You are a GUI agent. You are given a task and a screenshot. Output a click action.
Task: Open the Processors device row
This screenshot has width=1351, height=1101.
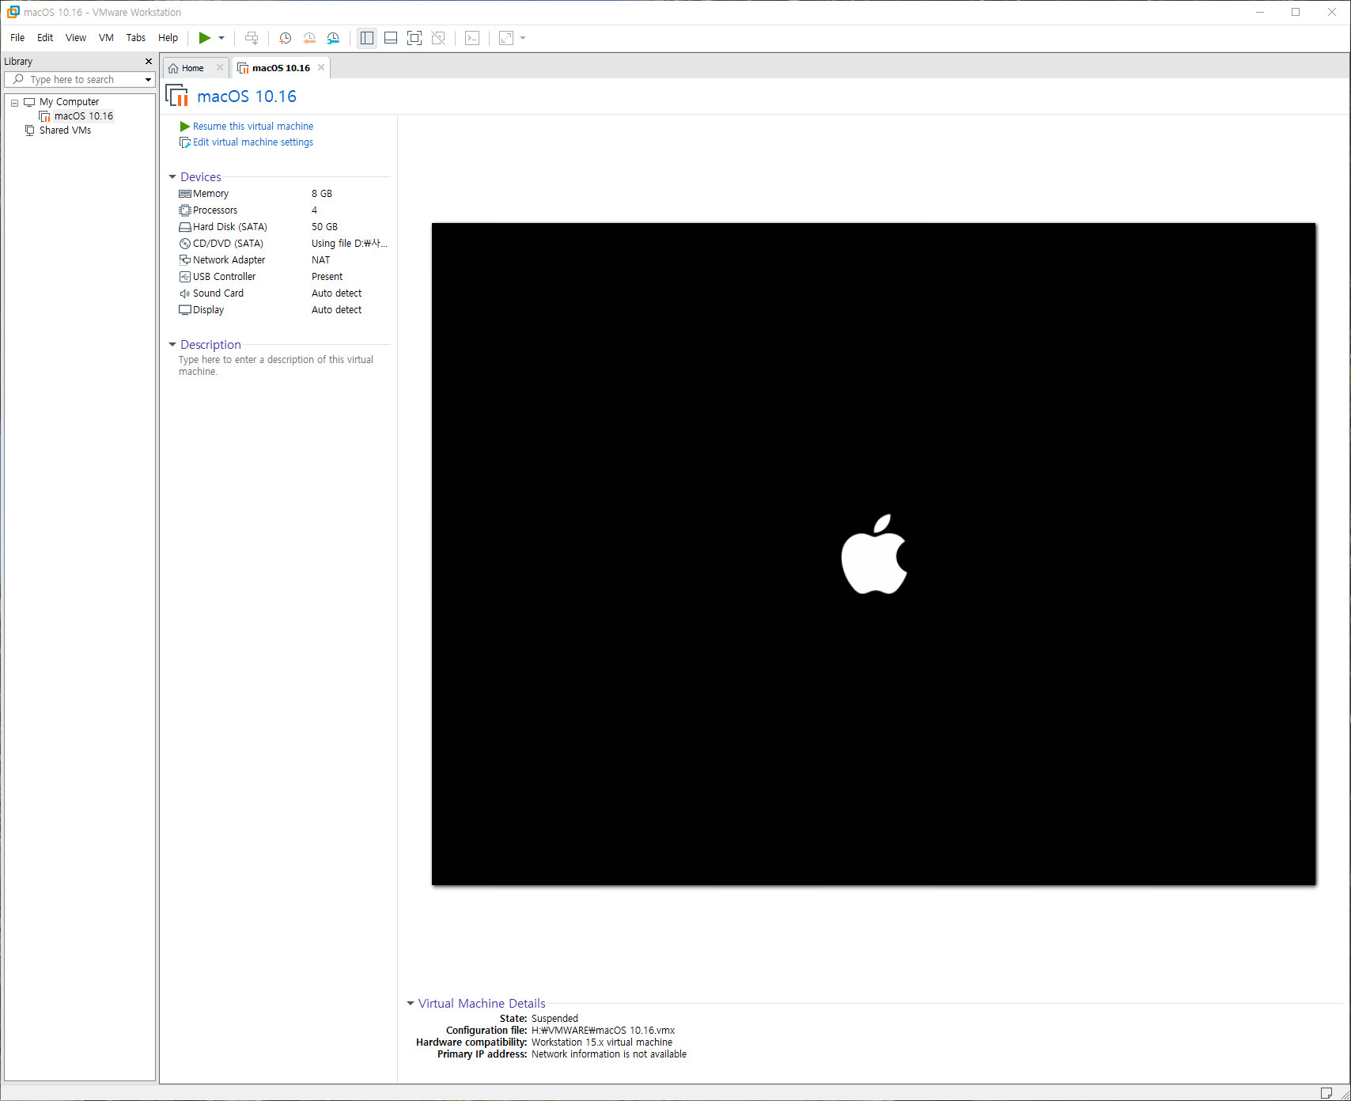pos(283,210)
